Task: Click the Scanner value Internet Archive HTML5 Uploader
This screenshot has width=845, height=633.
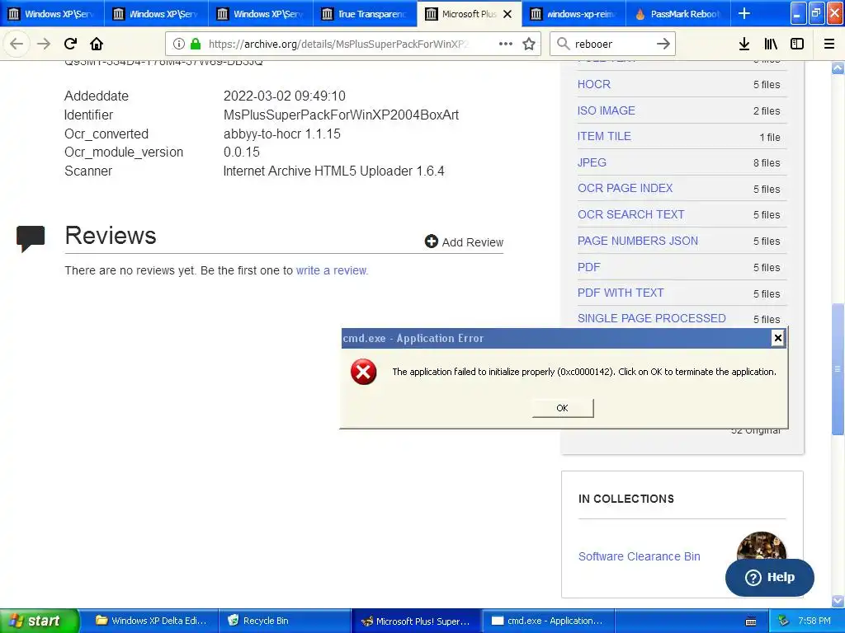Action: (333, 171)
